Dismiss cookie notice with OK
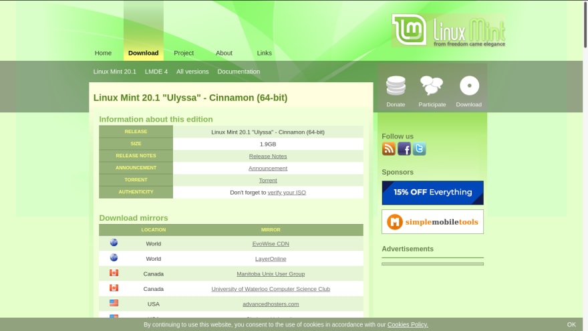The width and height of the screenshot is (588, 331). [571, 324]
